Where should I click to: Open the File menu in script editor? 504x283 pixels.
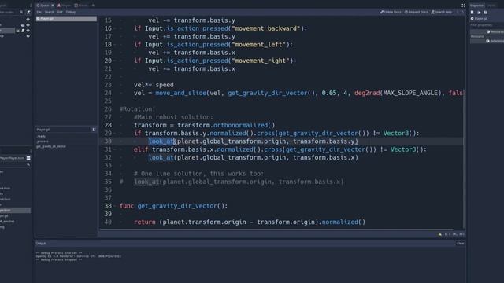point(39,12)
